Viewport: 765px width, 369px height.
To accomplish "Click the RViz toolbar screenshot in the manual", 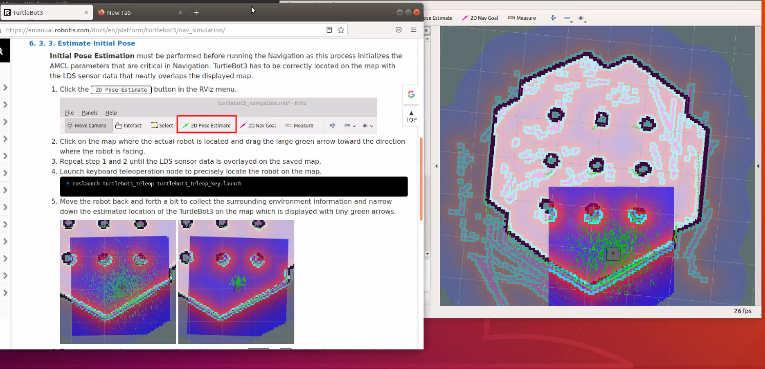I will tap(218, 116).
